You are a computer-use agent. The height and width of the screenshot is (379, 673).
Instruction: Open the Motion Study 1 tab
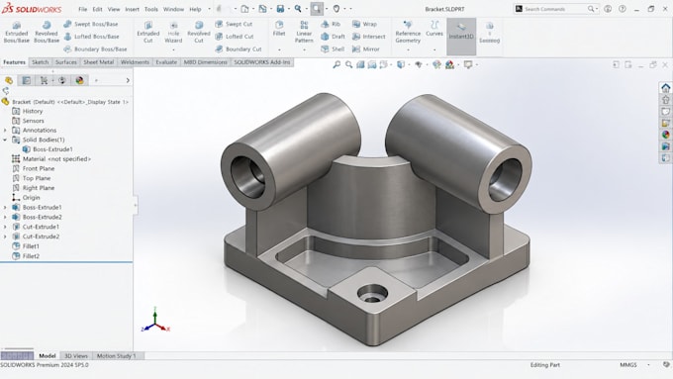[117, 356]
